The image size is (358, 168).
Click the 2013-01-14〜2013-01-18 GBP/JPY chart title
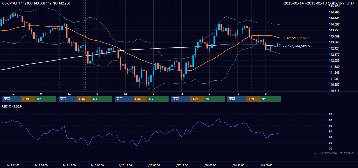(319, 3)
